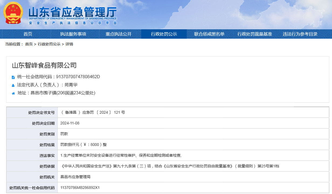This screenshot has height=194, width=332.
Task: Click 行政处罚公示 breadcrumb link
Action: click(49, 44)
